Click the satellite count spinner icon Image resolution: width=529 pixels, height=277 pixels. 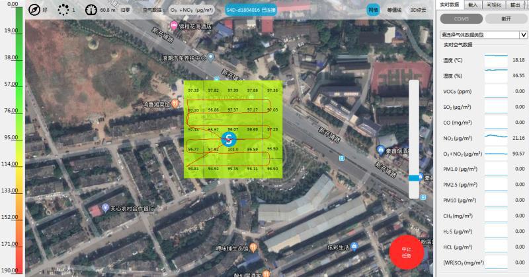pos(63,10)
